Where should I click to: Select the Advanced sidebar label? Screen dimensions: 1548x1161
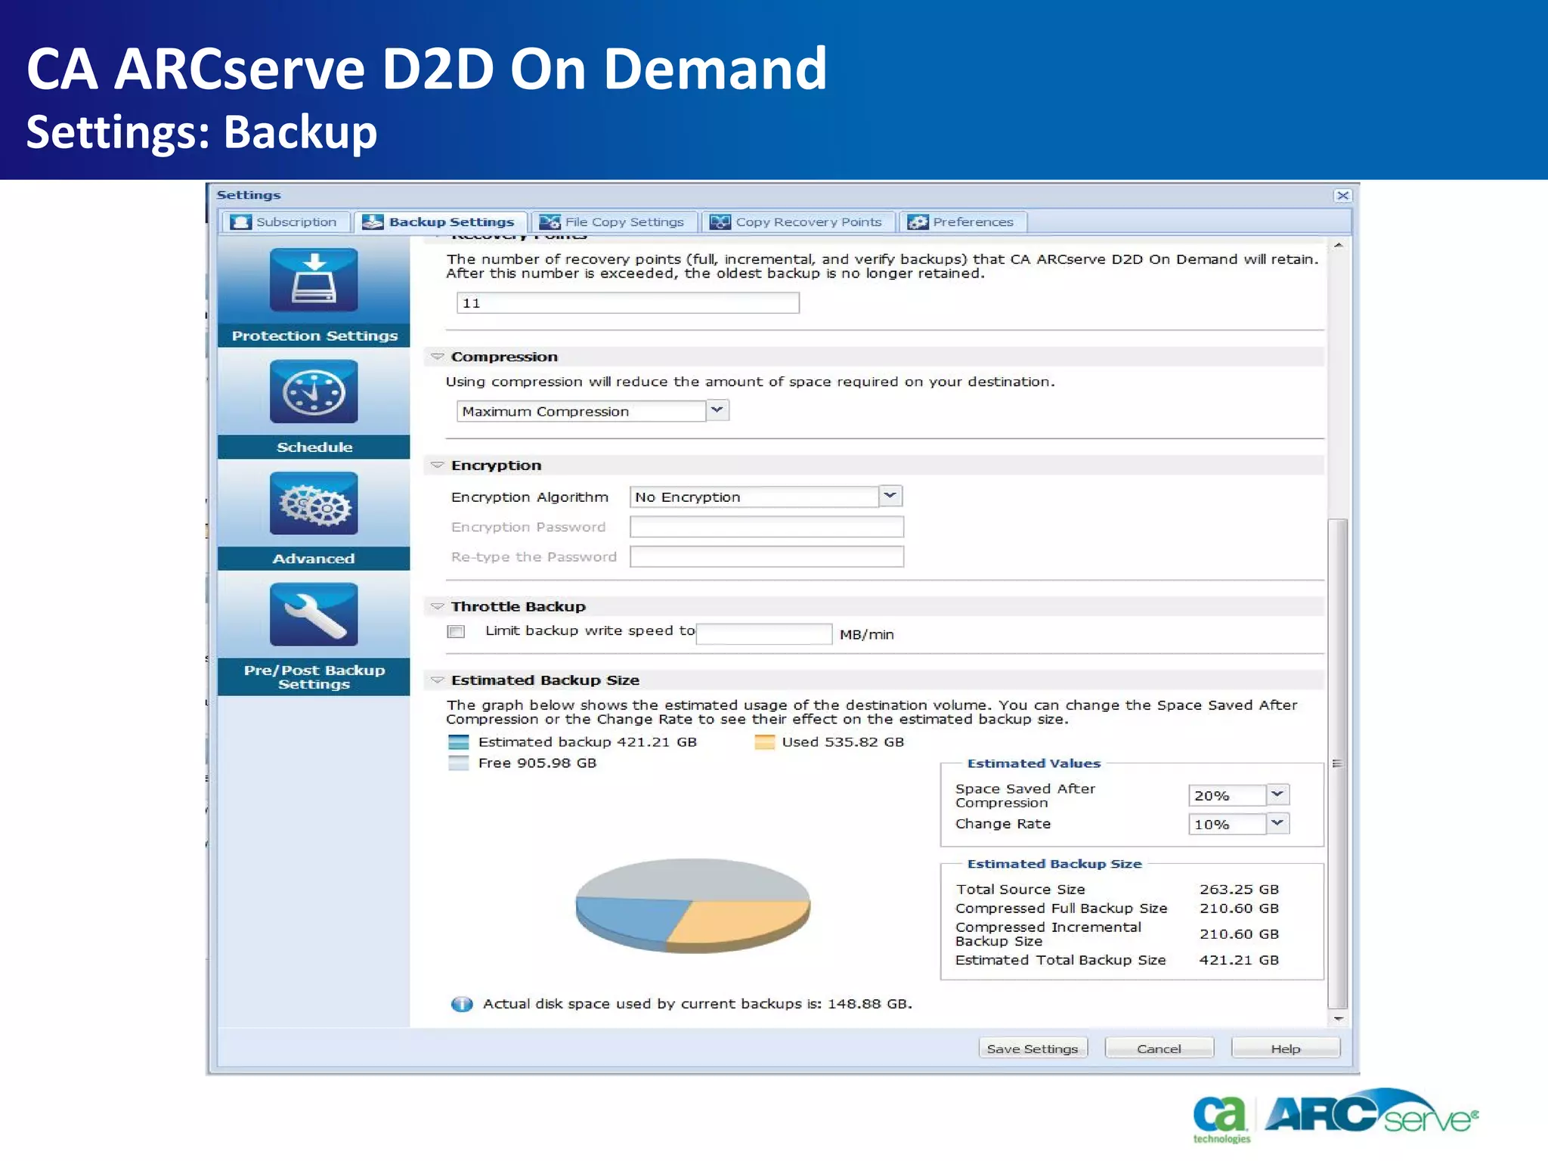(314, 559)
